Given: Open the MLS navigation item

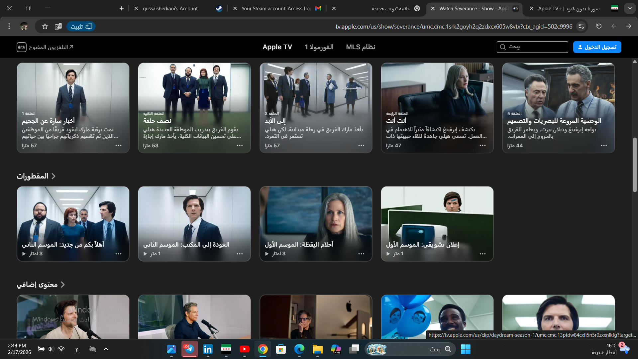Looking at the screenshot, I should click(360, 47).
